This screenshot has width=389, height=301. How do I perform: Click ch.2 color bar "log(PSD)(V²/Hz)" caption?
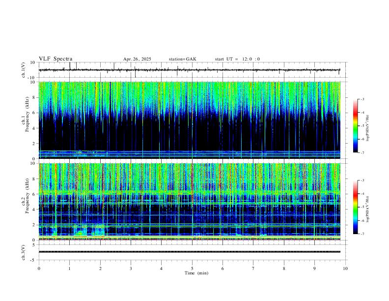coord(368,209)
